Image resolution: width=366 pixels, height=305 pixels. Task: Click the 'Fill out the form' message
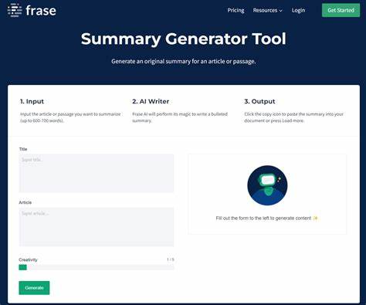267,218
